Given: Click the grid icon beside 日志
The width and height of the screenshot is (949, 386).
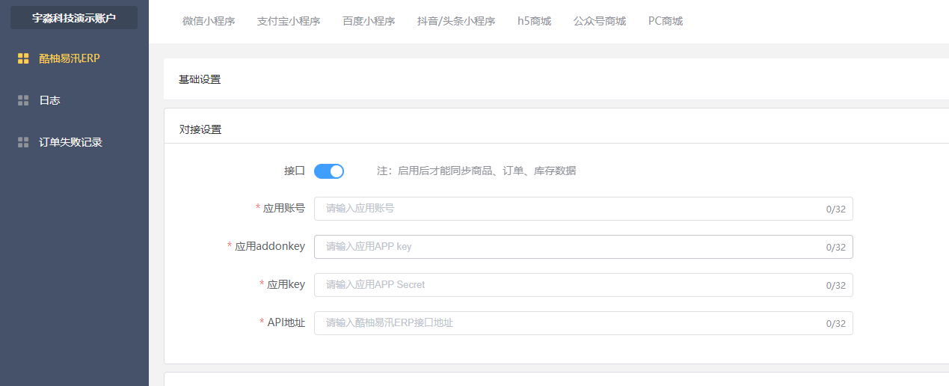Looking at the screenshot, I should coord(23,100).
